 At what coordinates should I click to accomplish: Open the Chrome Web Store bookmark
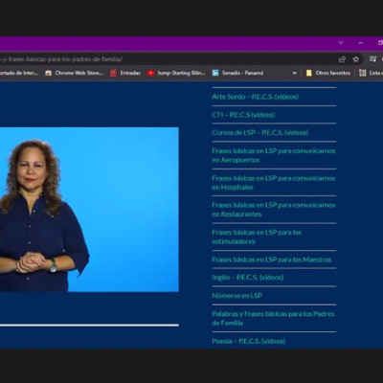tap(74, 73)
